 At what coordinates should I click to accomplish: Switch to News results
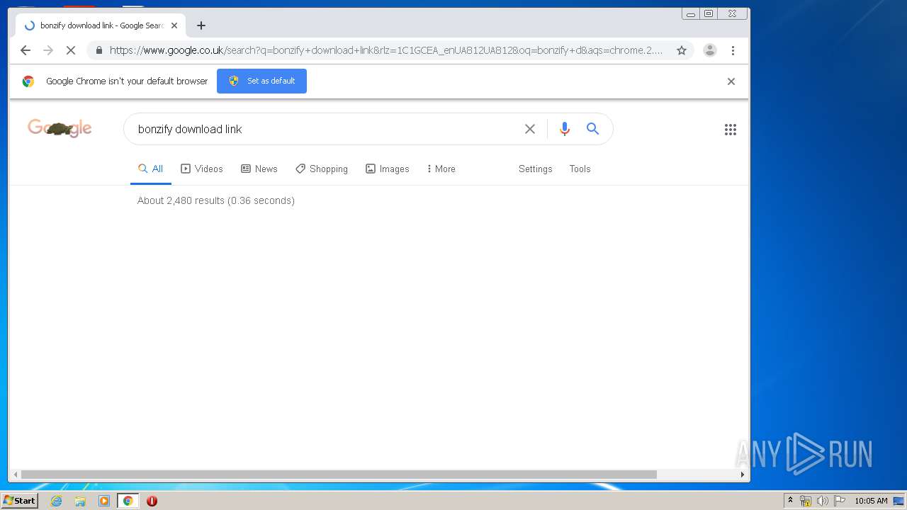(259, 169)
